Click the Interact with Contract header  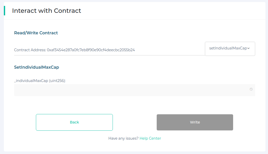click(46, 11)
